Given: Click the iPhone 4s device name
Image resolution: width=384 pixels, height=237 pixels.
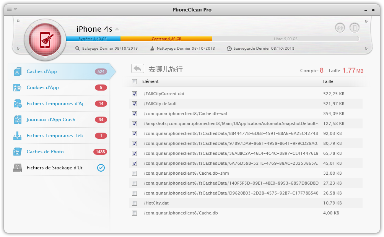Looking at the screenshot, I should 94,29.
